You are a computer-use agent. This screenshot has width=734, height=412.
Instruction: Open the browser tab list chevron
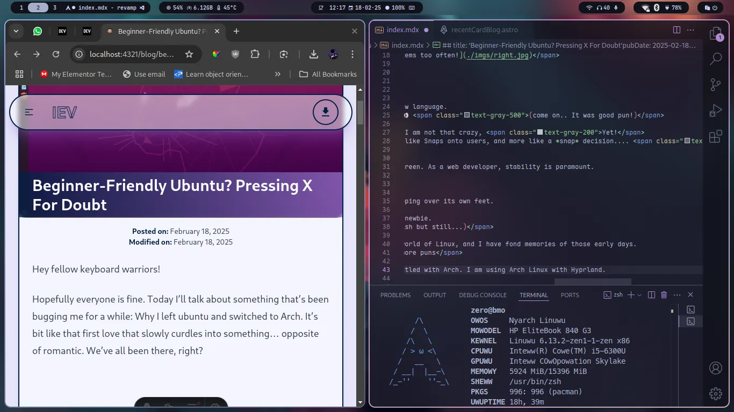(x=16, y=31)
